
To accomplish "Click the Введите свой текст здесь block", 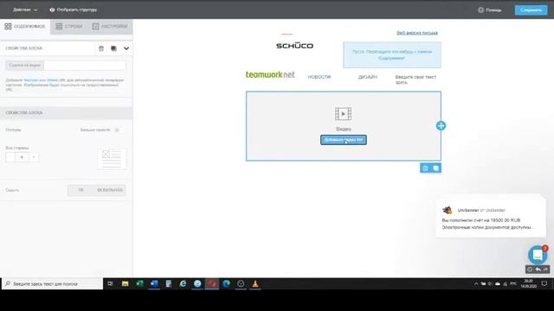I will tap(415, 79).
